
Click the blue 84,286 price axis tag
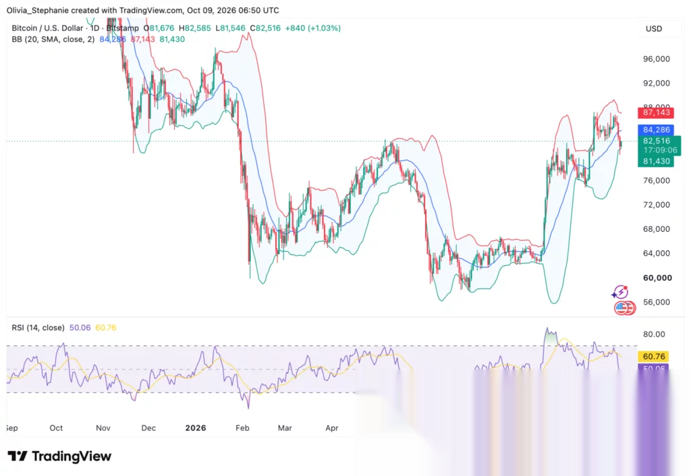coord(656,130)
